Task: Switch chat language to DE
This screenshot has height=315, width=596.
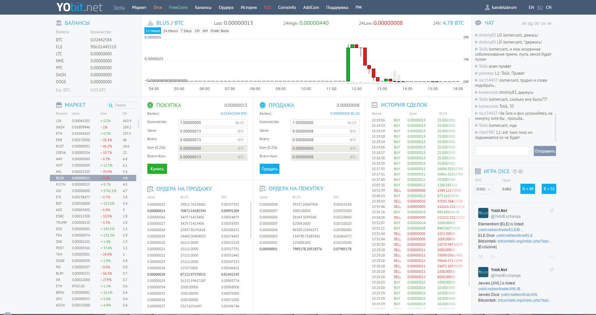Action: [537, 24]
